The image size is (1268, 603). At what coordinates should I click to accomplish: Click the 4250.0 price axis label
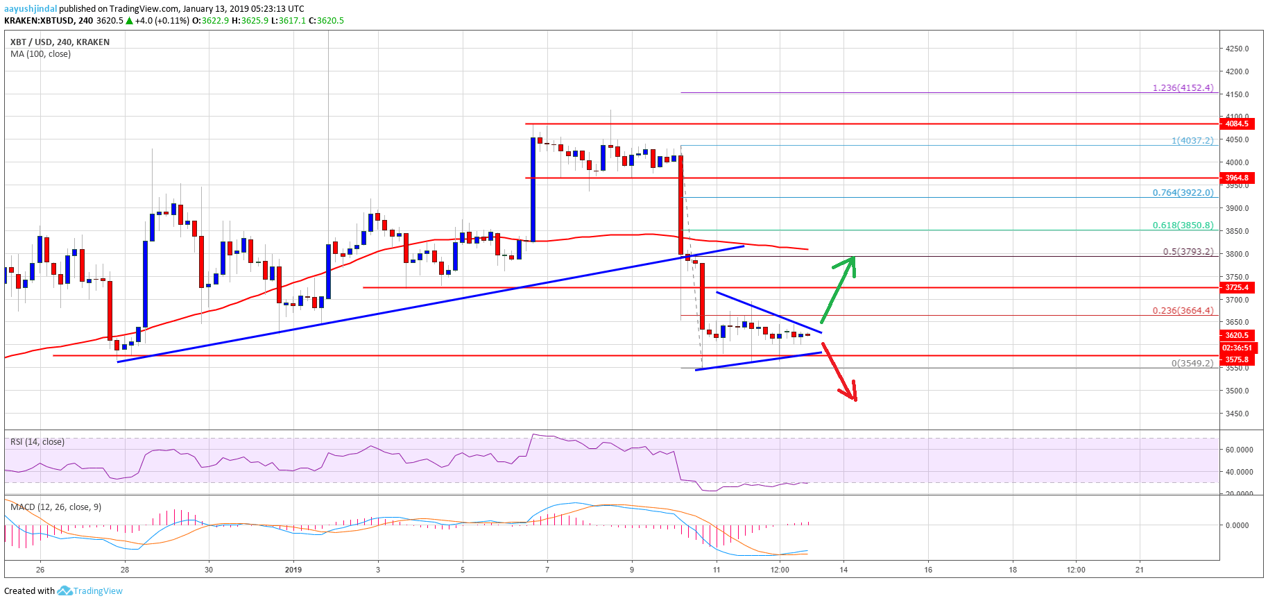pyautogui.click(x=1237, y=49)
